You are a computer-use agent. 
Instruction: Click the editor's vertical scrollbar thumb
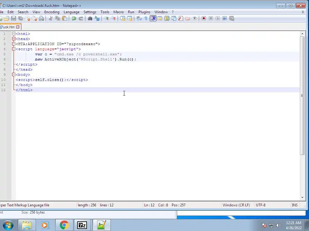tap(302, 96)
